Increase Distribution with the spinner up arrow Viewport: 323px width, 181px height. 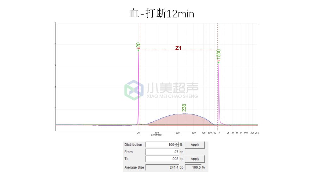(177, 144)
